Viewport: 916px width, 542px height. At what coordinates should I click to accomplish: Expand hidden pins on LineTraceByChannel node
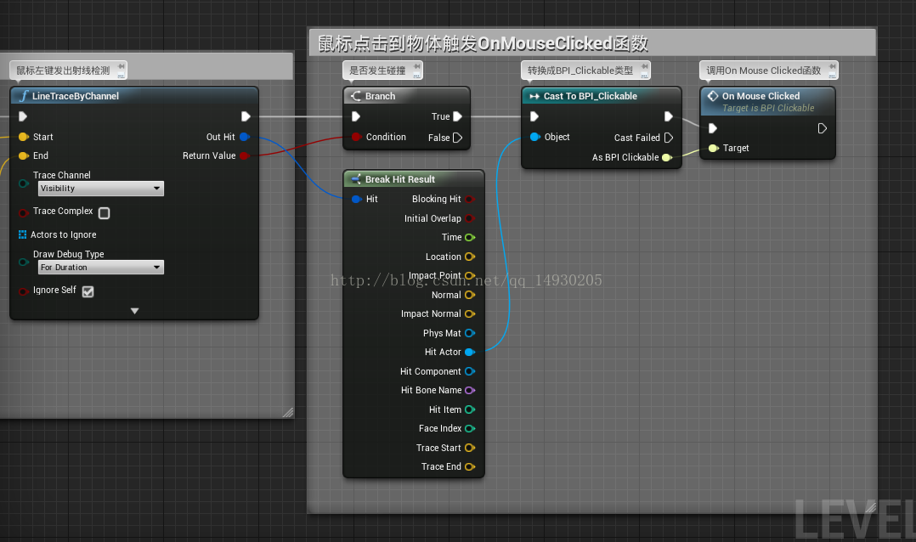pos(133,311)
